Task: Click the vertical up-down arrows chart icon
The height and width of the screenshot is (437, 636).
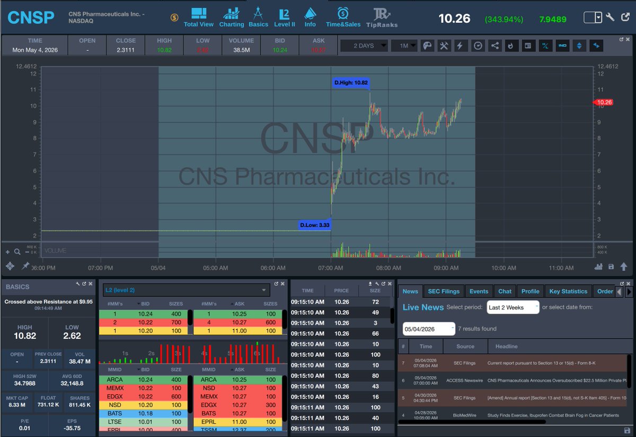Action: [x=579, y=46]
